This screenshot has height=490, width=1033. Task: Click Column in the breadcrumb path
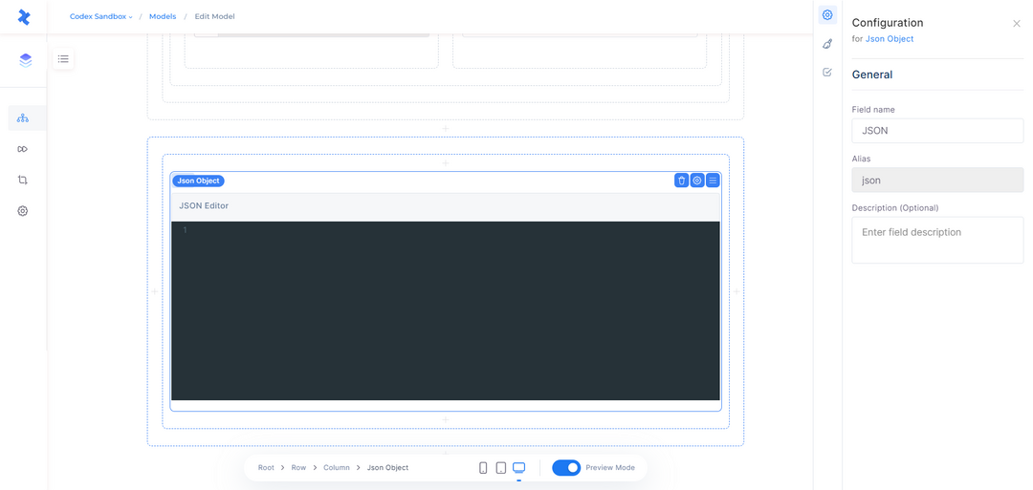(x=337, y=468)
